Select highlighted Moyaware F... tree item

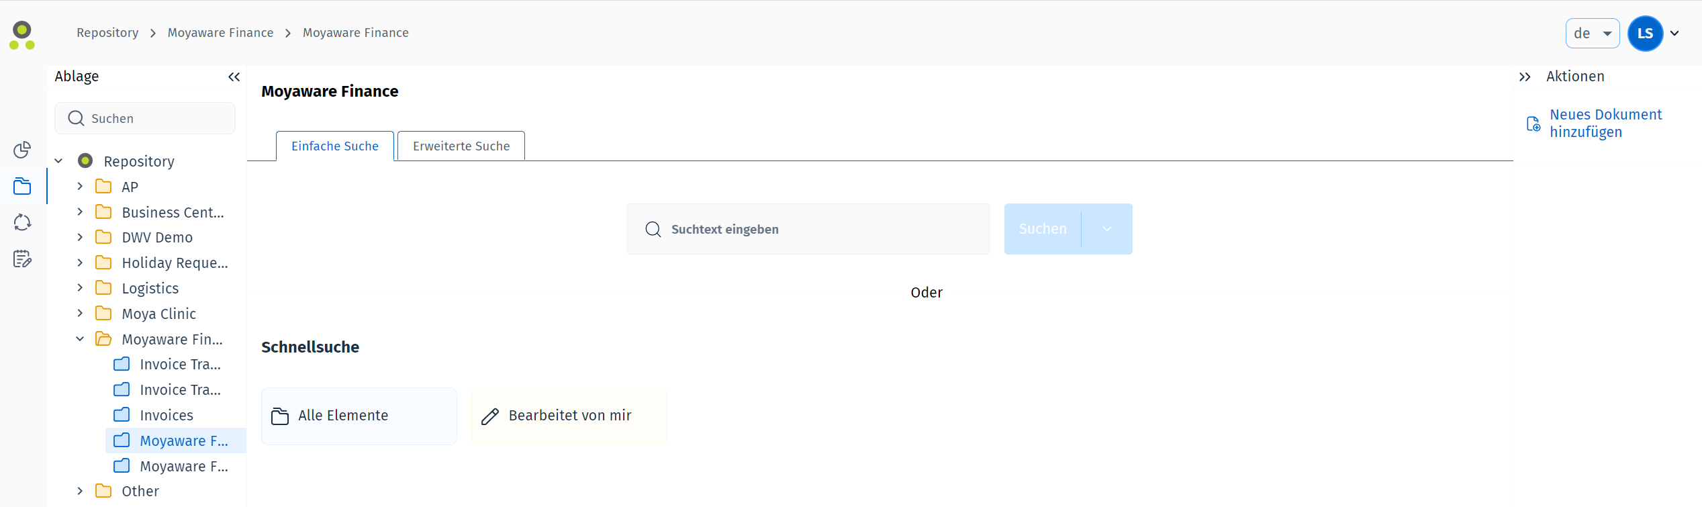(x=176, y=441)
